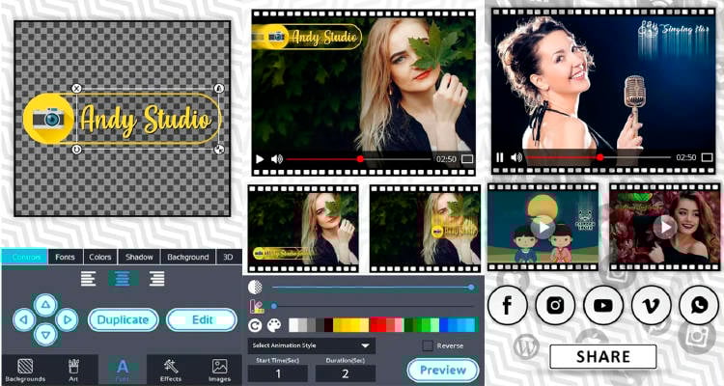
Task: Share through the WhatsApp icon
Action: tap(699, 306)
